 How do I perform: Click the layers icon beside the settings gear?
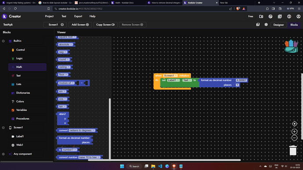258,25
